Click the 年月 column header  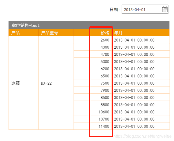(140, 33)
